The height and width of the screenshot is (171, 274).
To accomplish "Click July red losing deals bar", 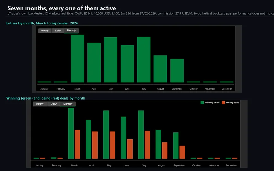I will pyautogui.click(x=147, y=145).
